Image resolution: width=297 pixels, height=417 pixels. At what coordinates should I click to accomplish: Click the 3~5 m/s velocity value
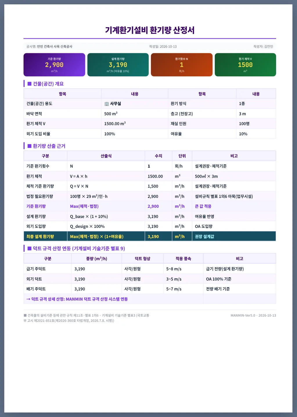click(174, 279)
